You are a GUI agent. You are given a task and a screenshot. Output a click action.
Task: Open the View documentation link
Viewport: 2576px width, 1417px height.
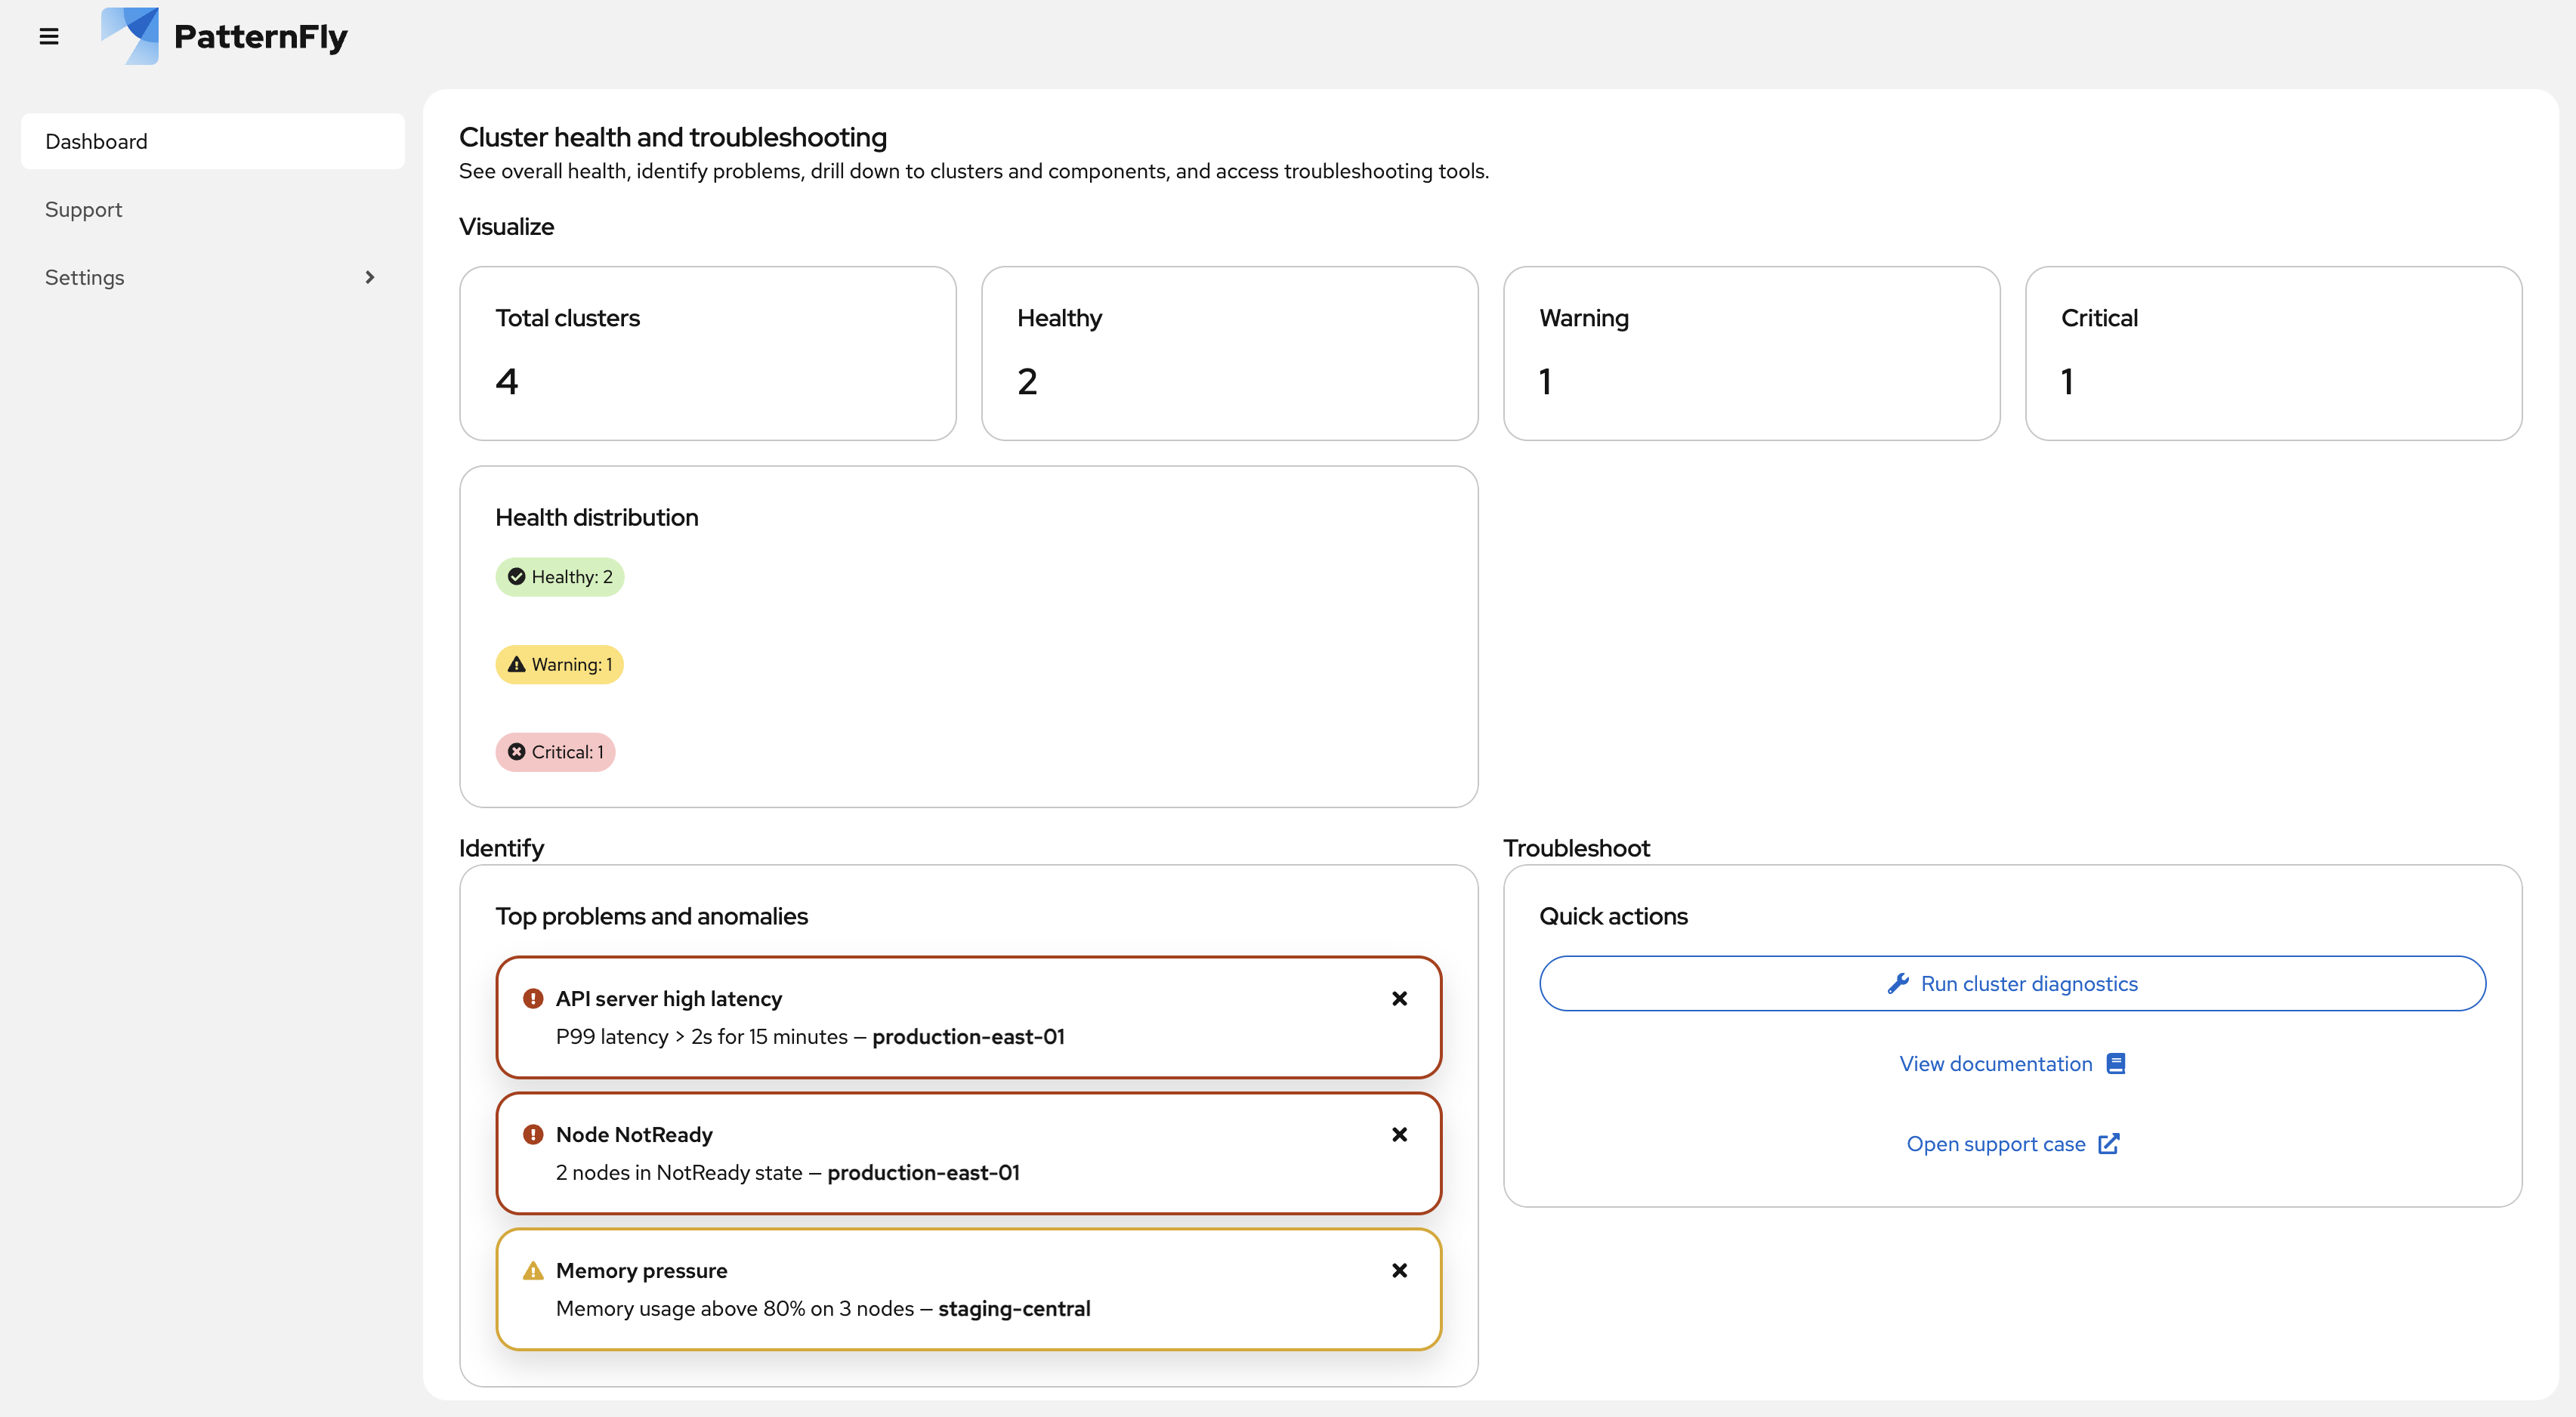1995,1063
